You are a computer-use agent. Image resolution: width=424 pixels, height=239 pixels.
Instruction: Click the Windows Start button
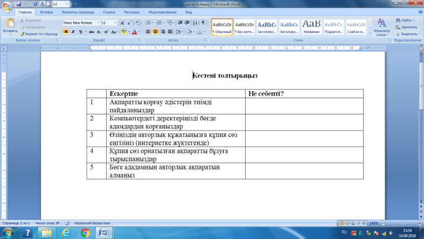pos(8,233)
